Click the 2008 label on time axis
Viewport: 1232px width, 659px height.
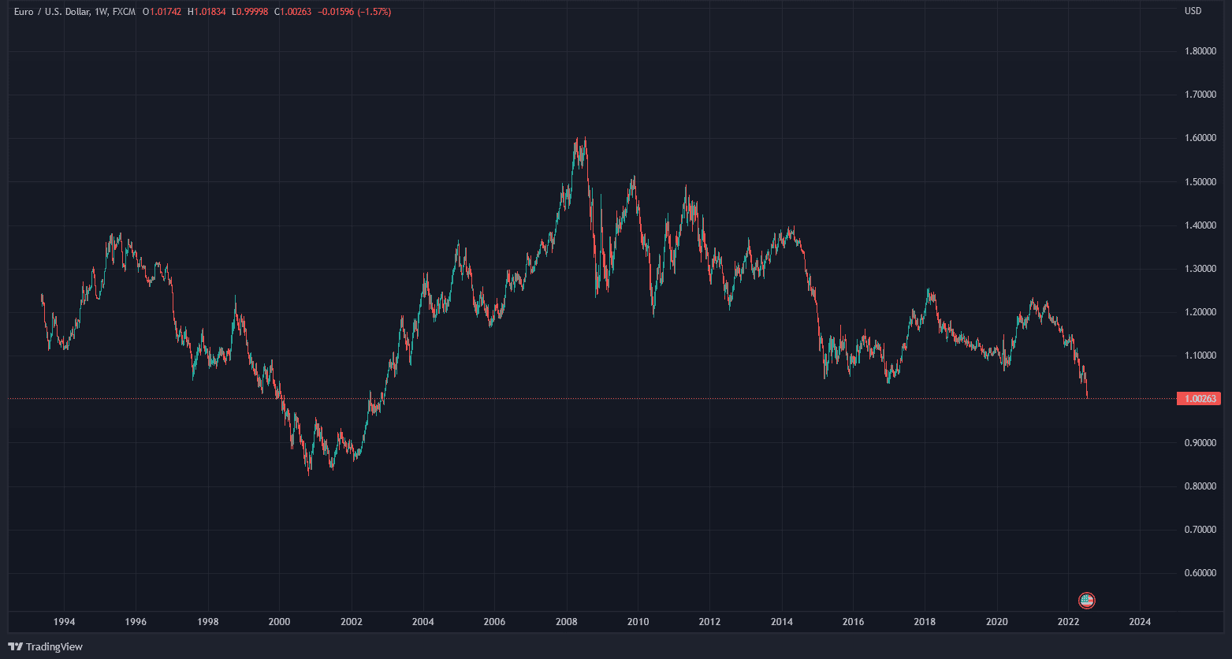566,622
